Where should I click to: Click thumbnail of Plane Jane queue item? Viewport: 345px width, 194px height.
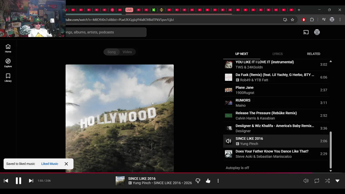click(229, 90)
